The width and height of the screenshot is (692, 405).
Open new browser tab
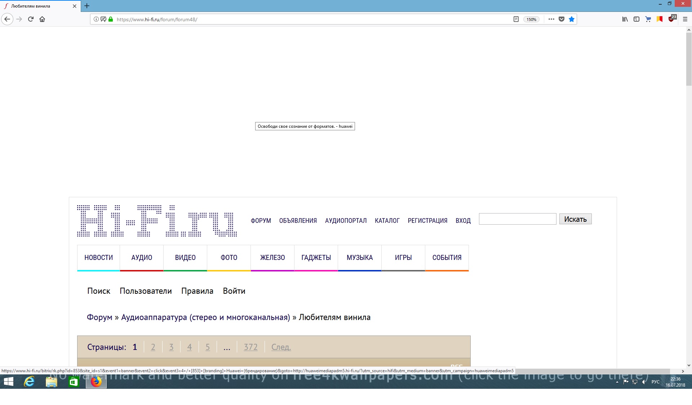[x=87, y=6]
